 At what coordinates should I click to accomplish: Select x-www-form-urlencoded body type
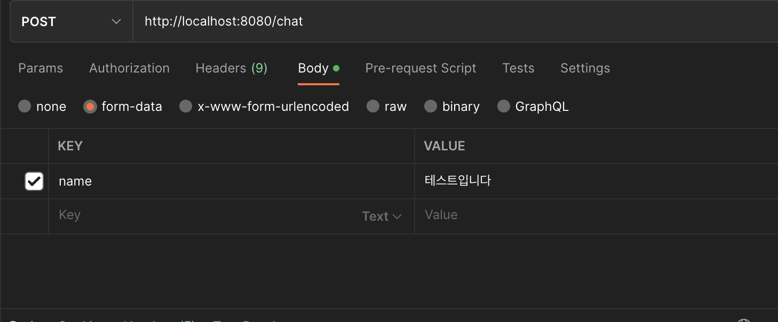click(x=186, y=107)
